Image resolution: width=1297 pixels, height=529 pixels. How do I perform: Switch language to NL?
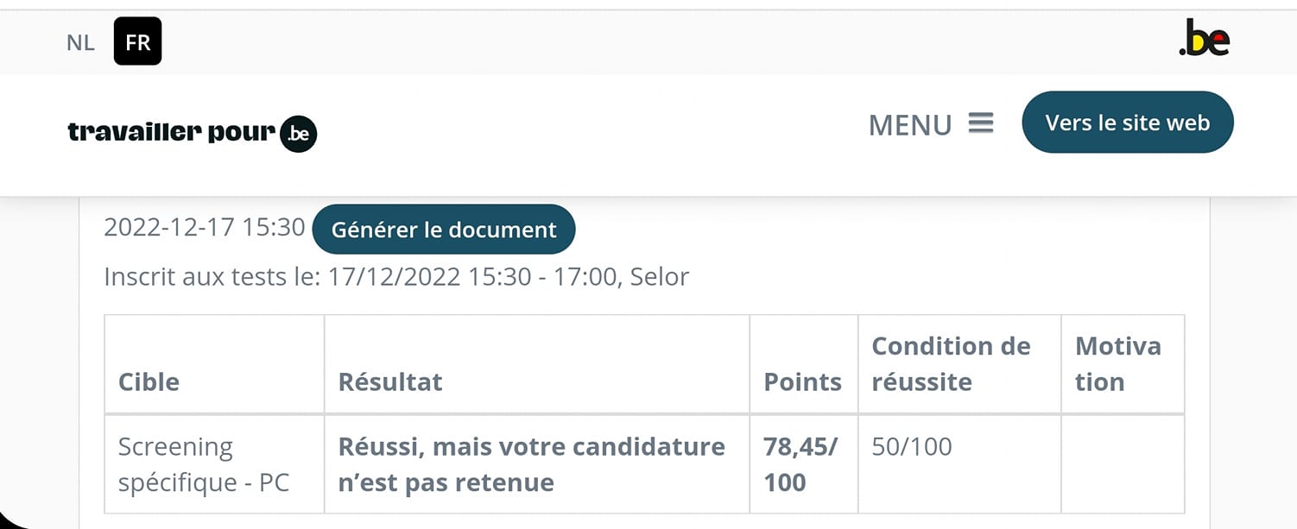click(80, 42)
